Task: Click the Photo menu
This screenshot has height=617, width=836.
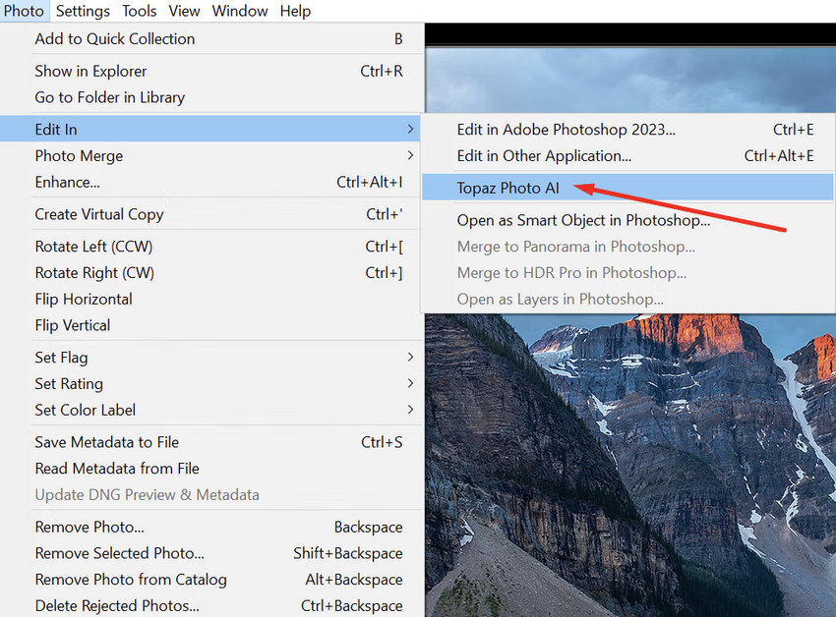Action: point(24,11)
